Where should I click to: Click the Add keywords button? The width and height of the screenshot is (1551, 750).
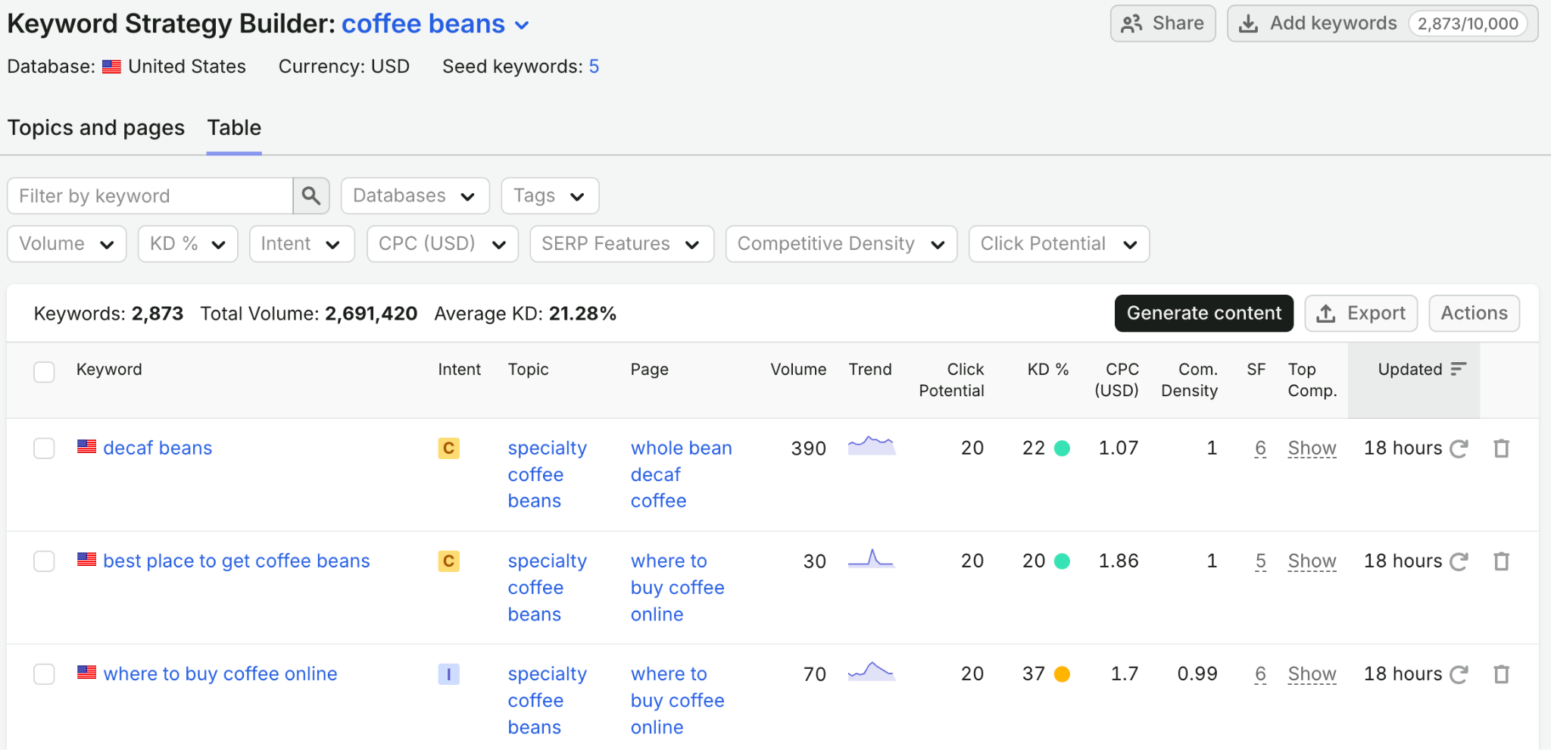tap(1382, 23)
